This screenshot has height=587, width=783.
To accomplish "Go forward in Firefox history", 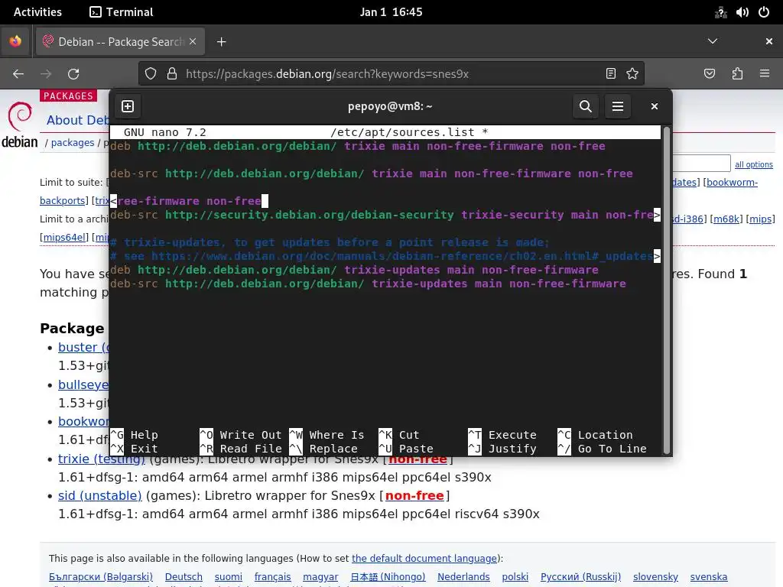I will pyautogui.click(x=46, y=74).
